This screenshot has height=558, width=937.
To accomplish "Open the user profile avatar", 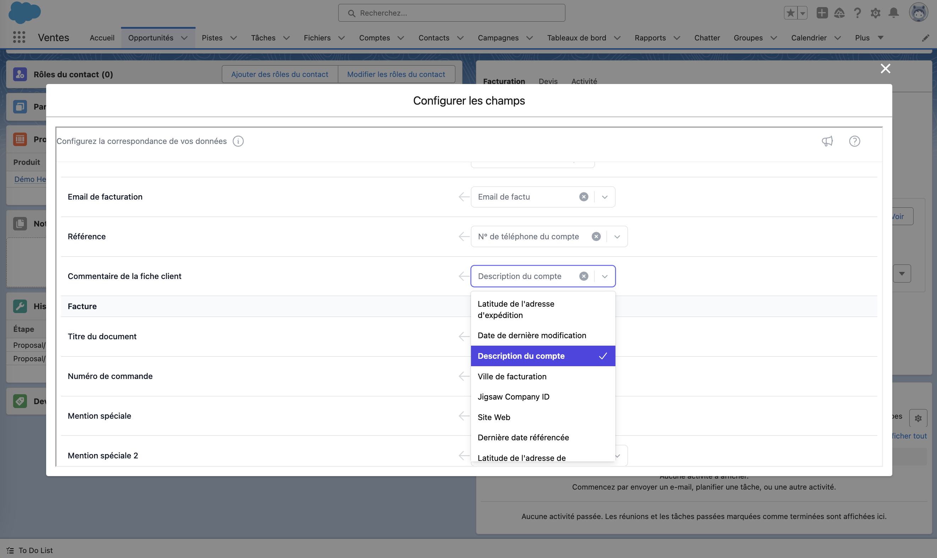I will click(x=919, y=13).
